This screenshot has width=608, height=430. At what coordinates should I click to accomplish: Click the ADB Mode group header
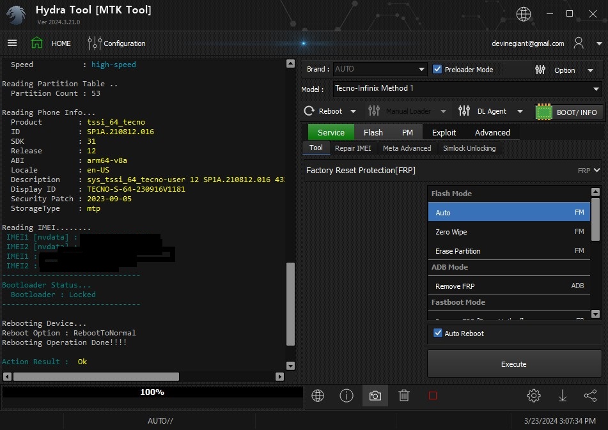coord(509,267)
